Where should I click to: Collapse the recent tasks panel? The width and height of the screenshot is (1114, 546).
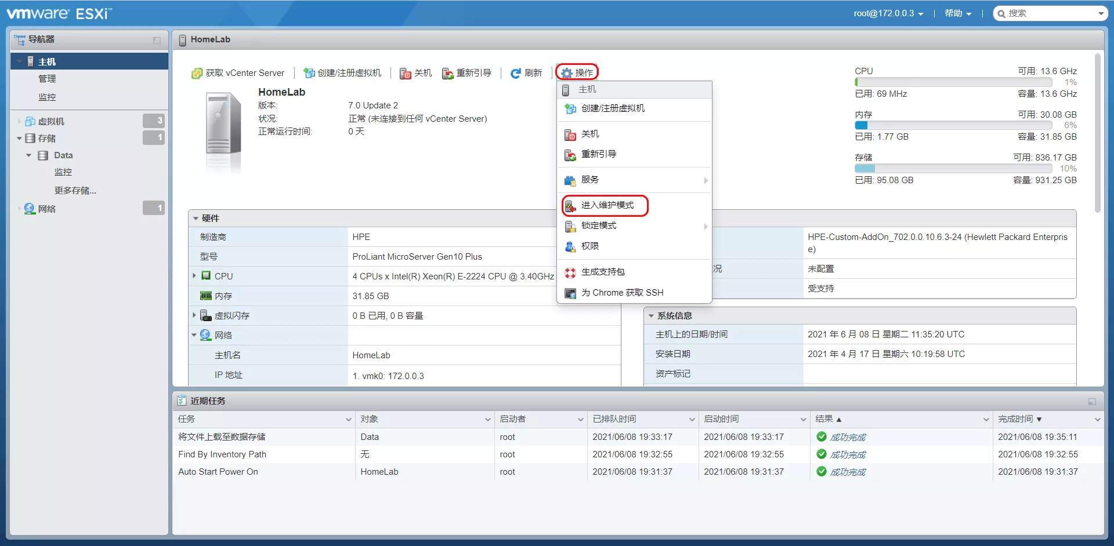(x=1092, y=401)
